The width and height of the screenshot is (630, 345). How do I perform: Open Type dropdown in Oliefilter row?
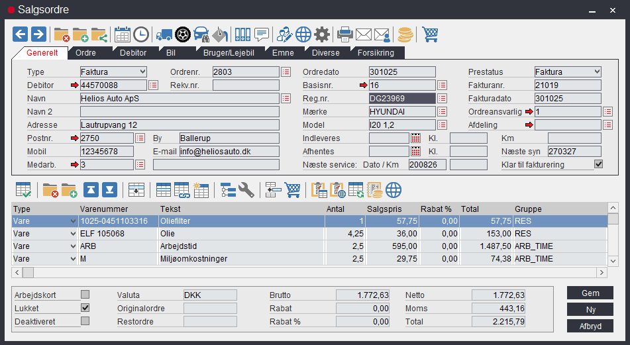[72, 221]
